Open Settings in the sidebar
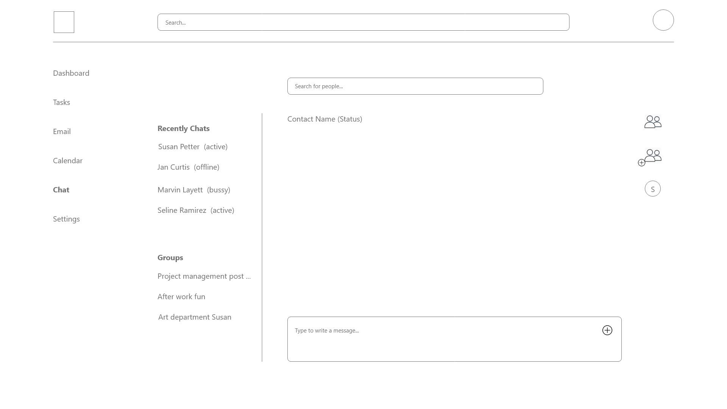The image size is (727, 409). (66, 219)
